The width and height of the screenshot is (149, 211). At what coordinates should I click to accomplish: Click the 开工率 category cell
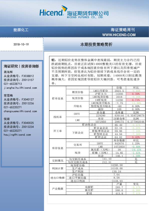58,131
